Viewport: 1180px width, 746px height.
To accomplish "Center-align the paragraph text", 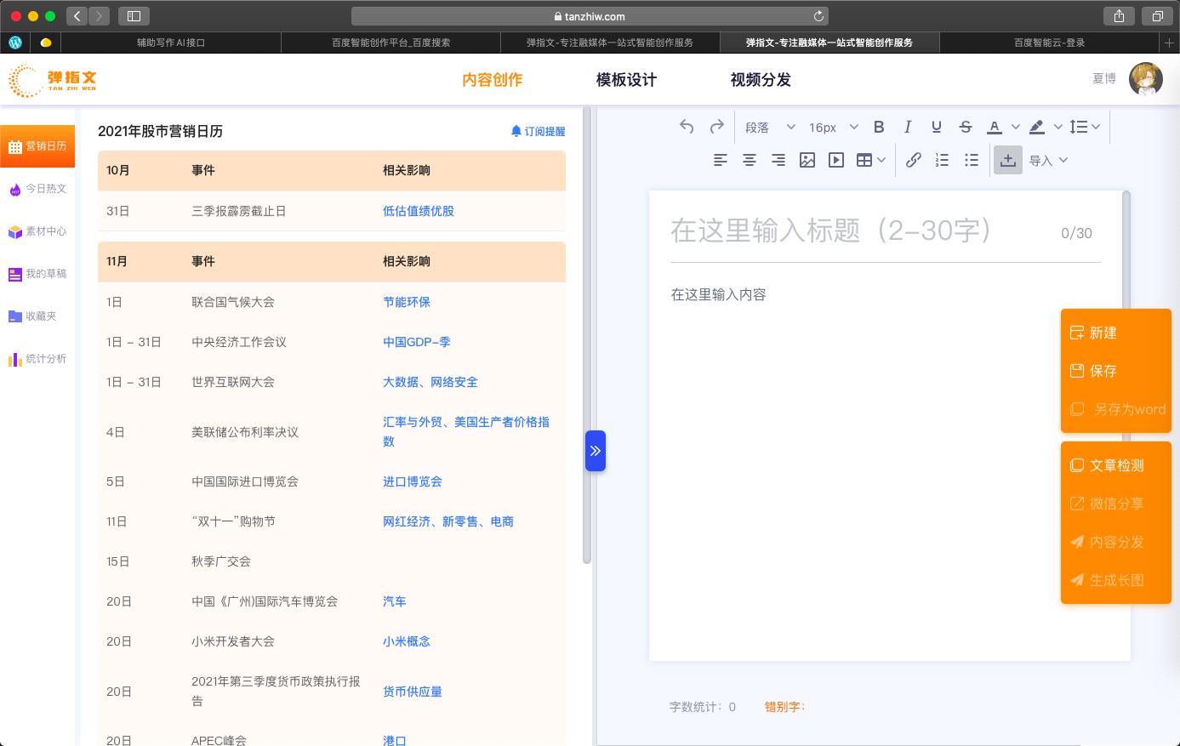I will click(x=749, y=160).
